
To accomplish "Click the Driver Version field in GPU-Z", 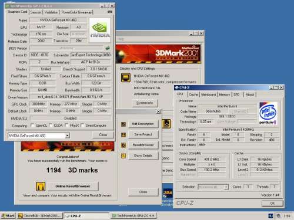I will [70, 97].
